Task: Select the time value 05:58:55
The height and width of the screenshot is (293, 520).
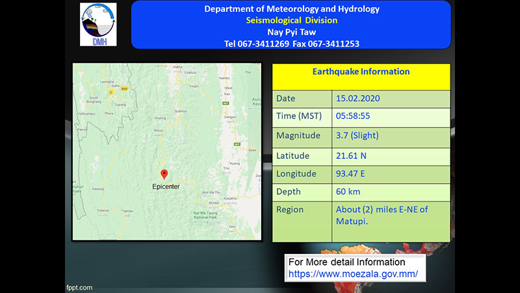Action: [353, 116]
